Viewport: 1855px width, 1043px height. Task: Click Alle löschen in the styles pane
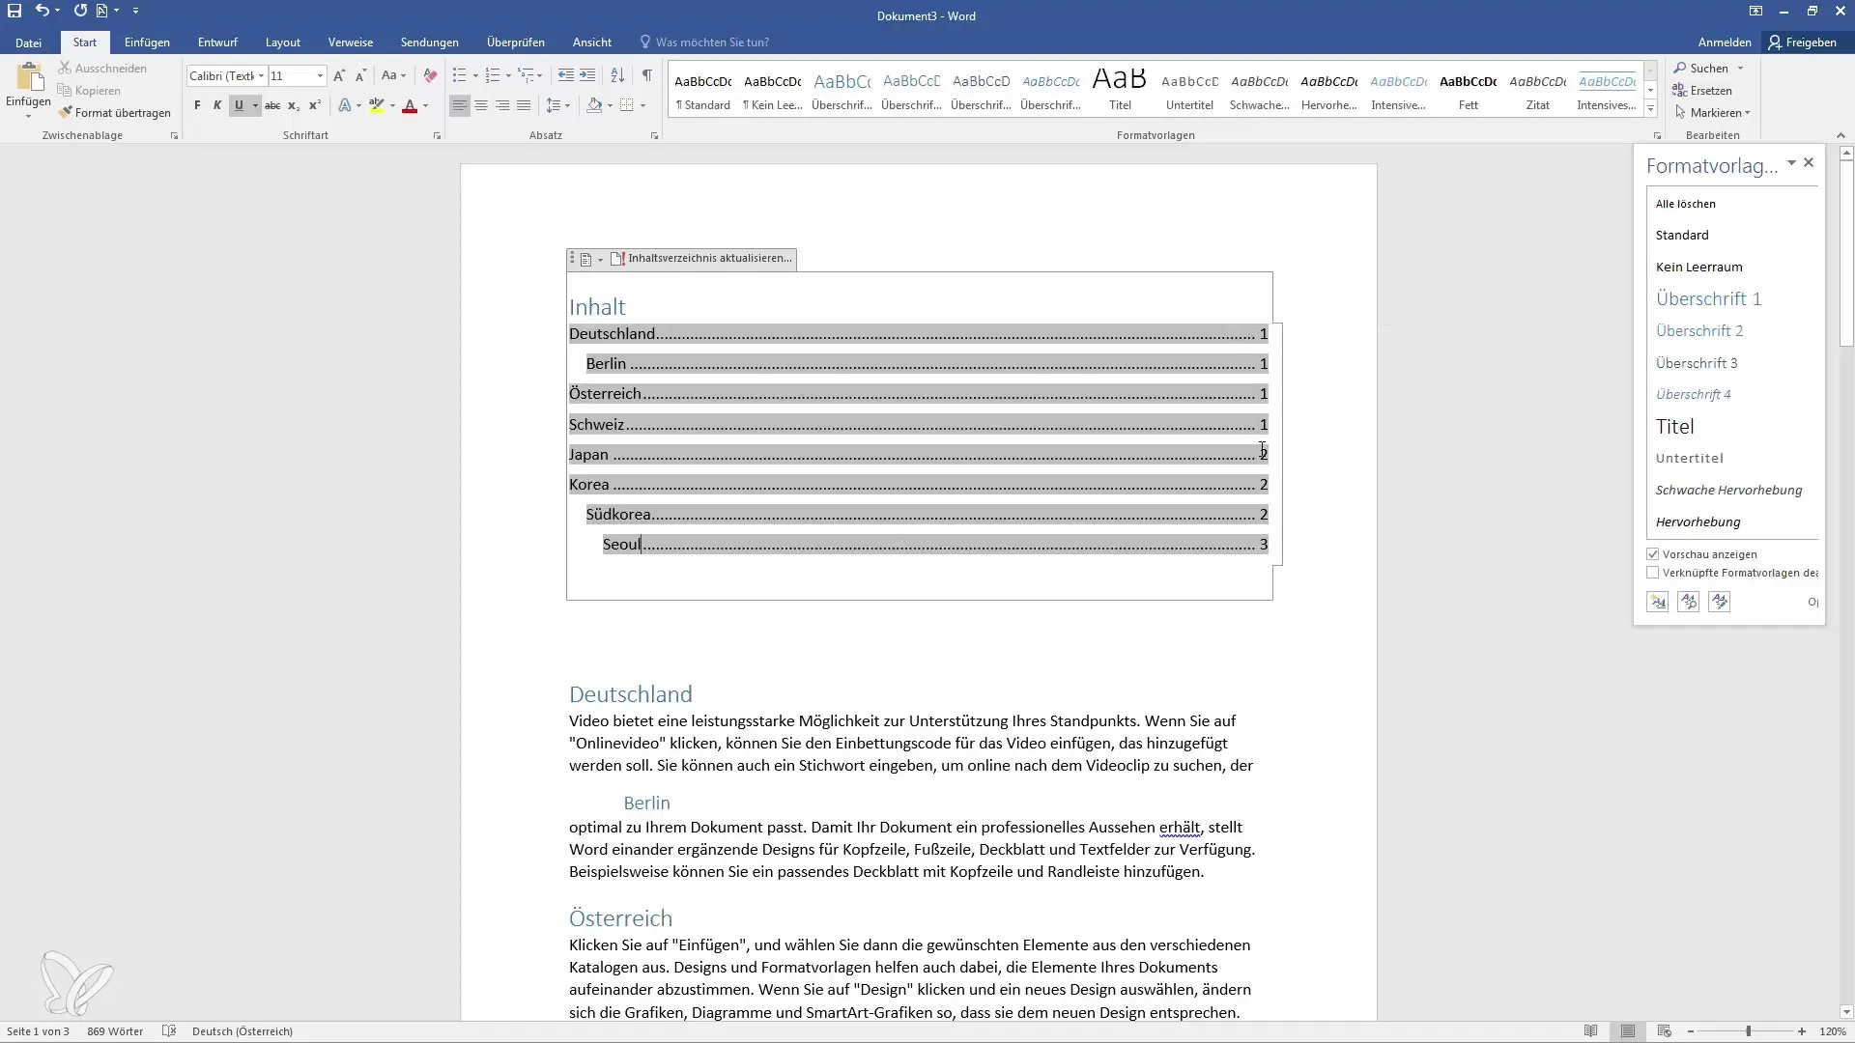(1686, 204)
